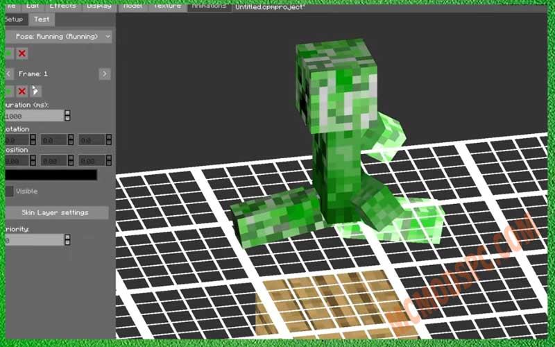The height and width of the screenshot is (347, 555).
Task: Click the arrow icon beside the frame delete X
Action: coord(36,92)
